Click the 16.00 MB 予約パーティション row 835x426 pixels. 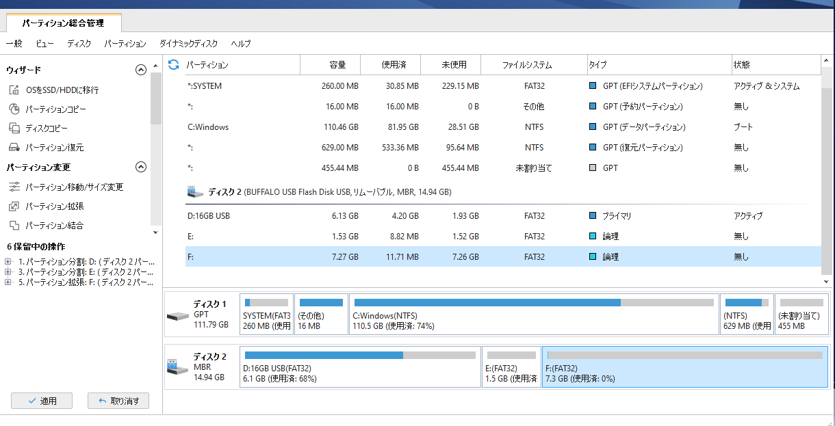[x=503, y=107]
